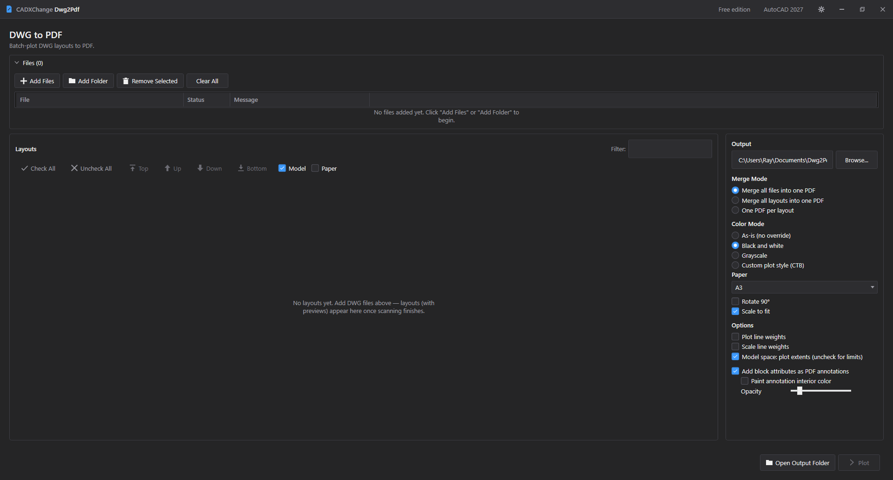Click the Add Folder button
This screenshot has height=480, width=893.
pos(88,81)
